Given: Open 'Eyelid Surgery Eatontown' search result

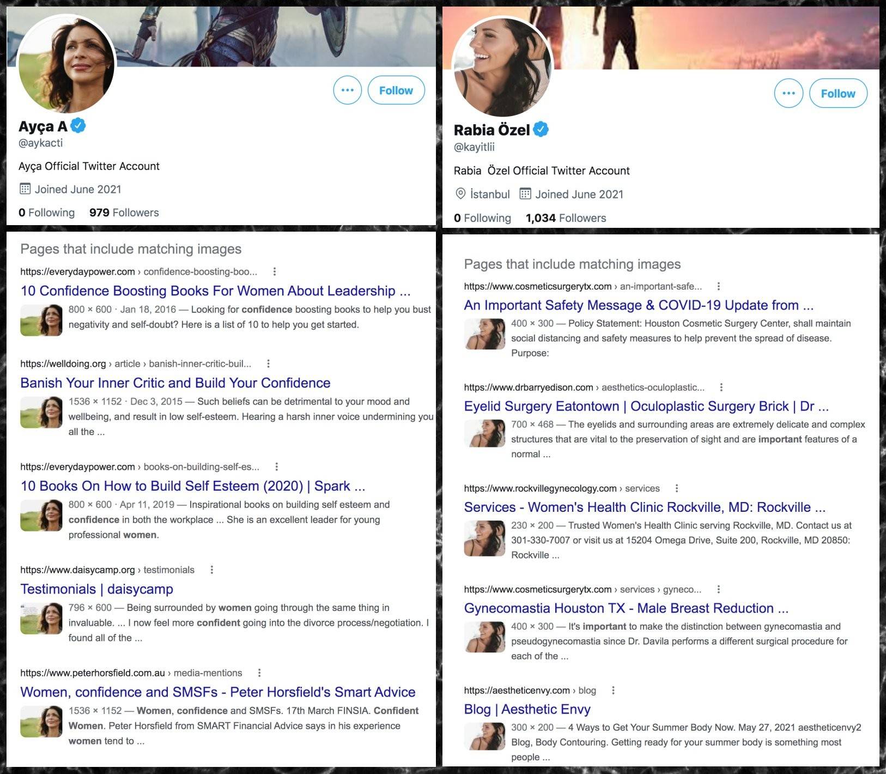Looking at the screenshot, I should tap(646, 406).
